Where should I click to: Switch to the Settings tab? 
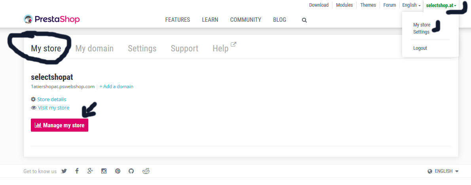click(142, 48)
